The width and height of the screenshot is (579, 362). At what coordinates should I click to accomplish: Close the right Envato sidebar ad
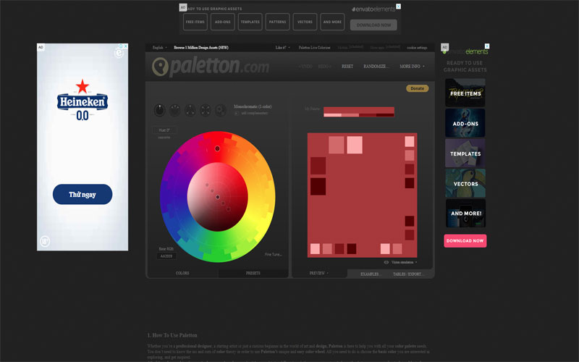click(487, 46)
